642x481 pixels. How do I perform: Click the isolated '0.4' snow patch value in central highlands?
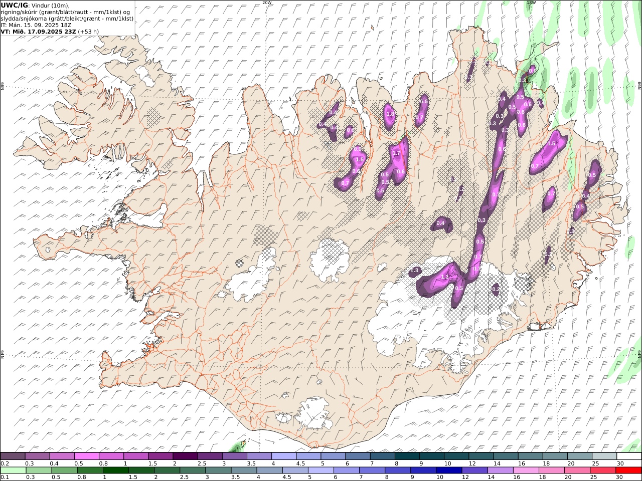coord(440,223)
